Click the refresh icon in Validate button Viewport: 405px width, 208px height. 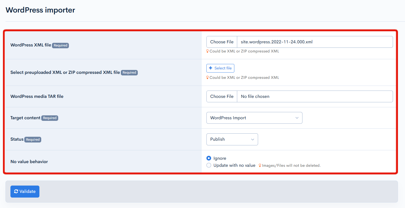[x=16, y=192]
